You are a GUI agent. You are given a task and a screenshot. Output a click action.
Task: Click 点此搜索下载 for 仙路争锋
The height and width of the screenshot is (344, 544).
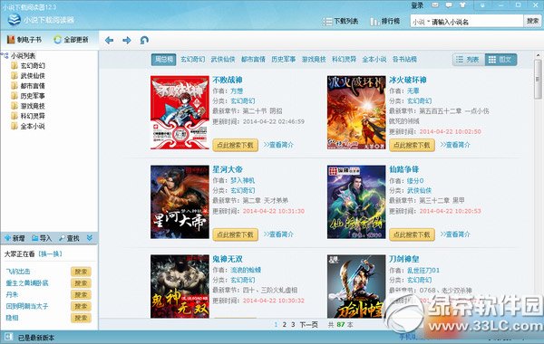[412, 234]
